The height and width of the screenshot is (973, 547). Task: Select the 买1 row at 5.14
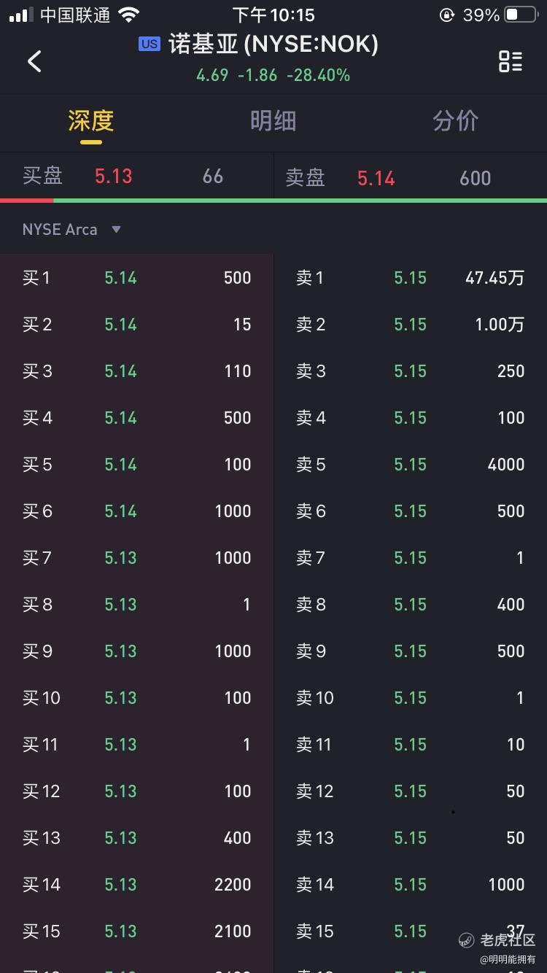[136, 278]
